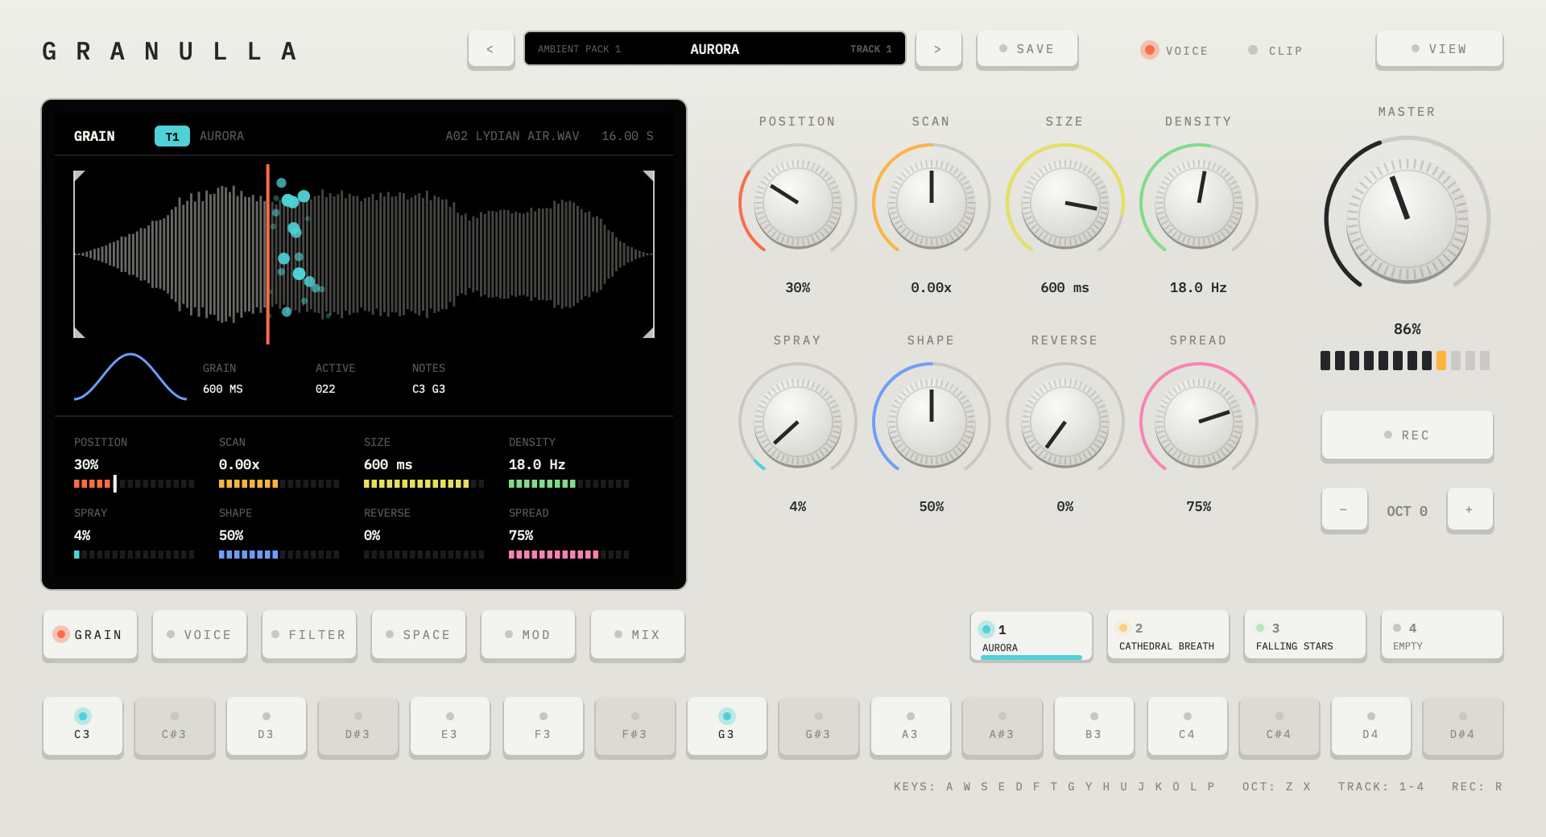Open the FILTER tab

tap(309, 635)
